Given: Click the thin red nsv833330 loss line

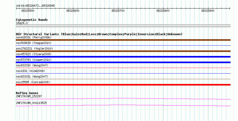Looking at the screenshot, I should click(x=123, y=68).
